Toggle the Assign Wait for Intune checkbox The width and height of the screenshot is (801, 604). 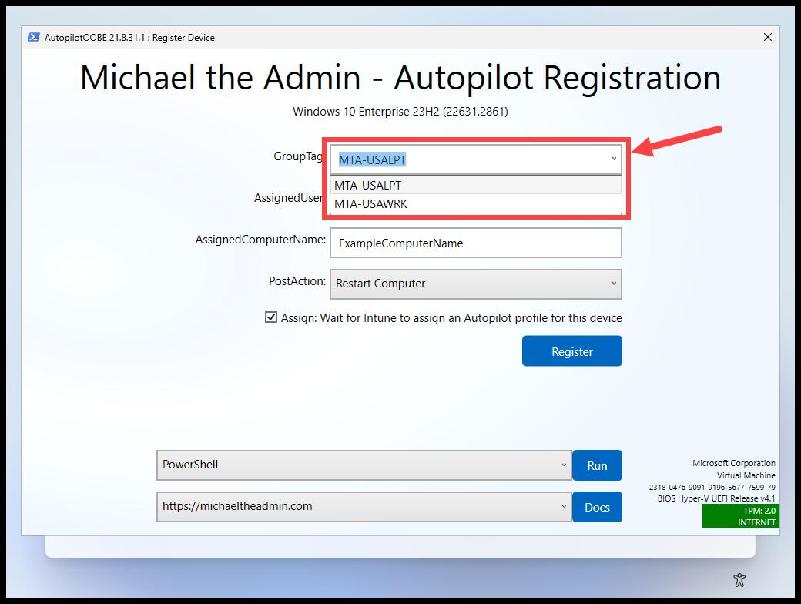tap(271, 317)
